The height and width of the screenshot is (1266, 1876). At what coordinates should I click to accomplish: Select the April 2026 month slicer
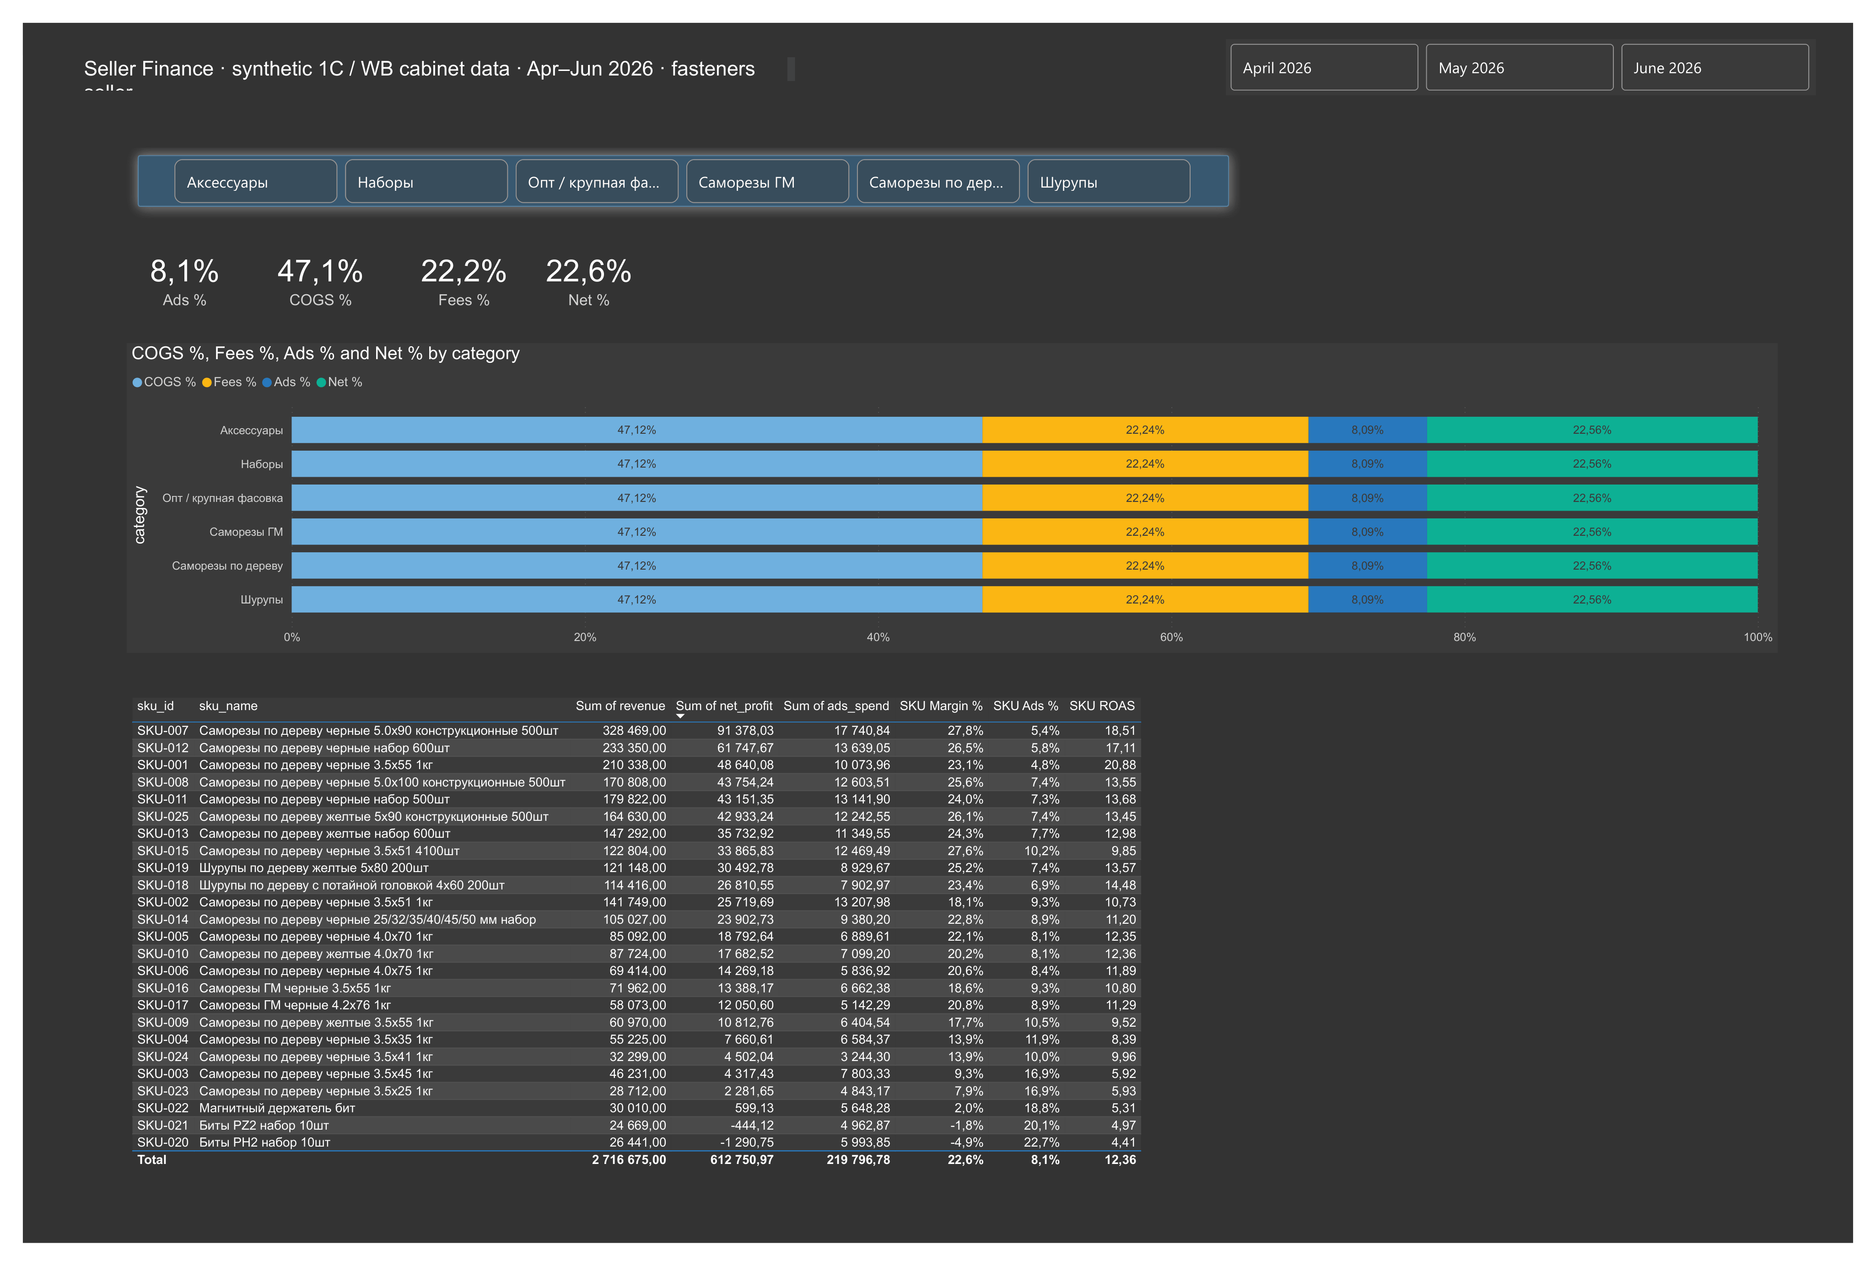click(x=1323, y=68)
